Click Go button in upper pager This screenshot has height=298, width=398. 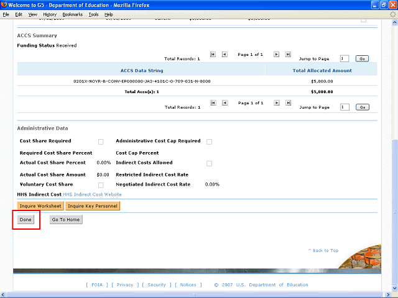(x=362, y=58)
